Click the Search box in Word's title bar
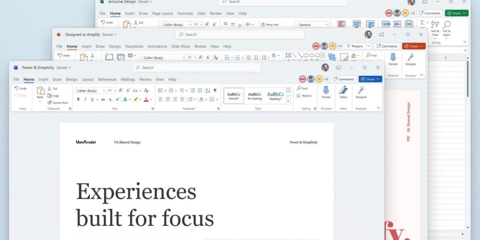The width and height of the screenshot is (480, 240). coord(197,67)
